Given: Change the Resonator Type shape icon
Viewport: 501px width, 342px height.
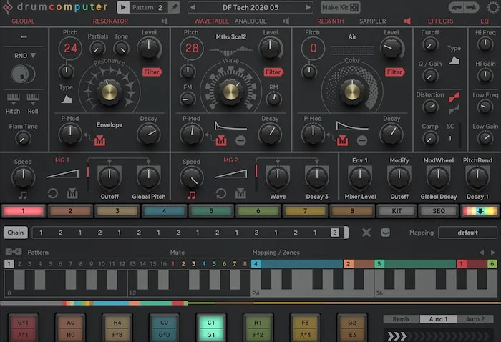Looking at the screenshot, I should (67, 99).
